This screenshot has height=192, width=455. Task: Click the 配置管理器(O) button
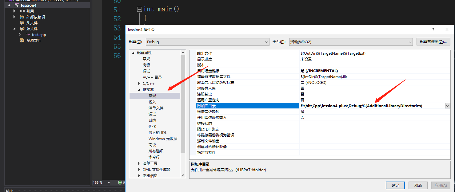tap(433, 41)
